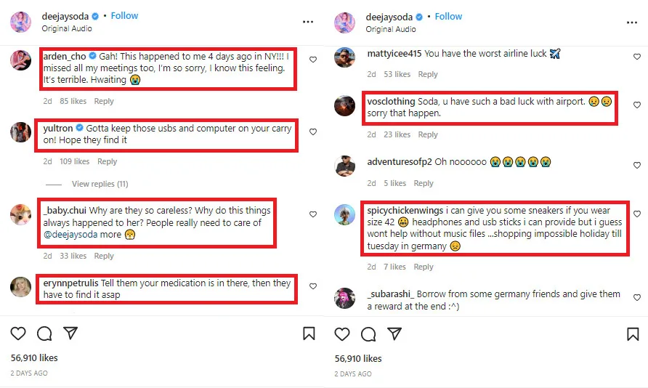Share the right post via paper plane icon

tap(394, 334)
